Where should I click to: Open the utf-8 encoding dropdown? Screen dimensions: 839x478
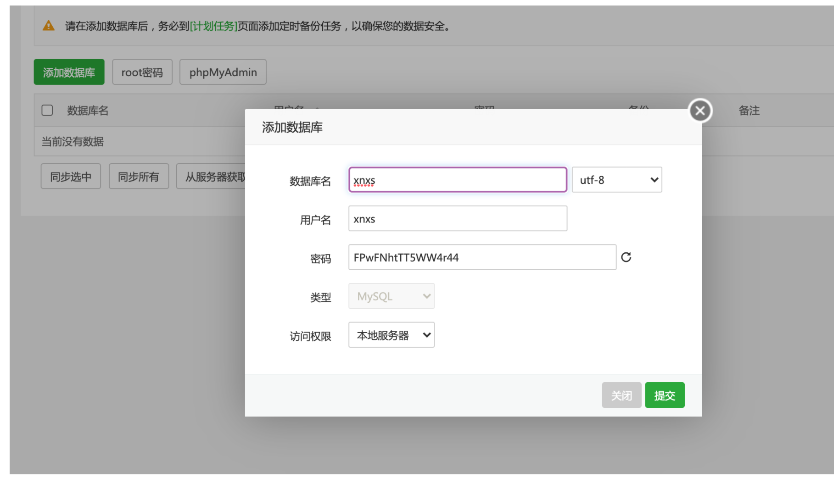617,179
